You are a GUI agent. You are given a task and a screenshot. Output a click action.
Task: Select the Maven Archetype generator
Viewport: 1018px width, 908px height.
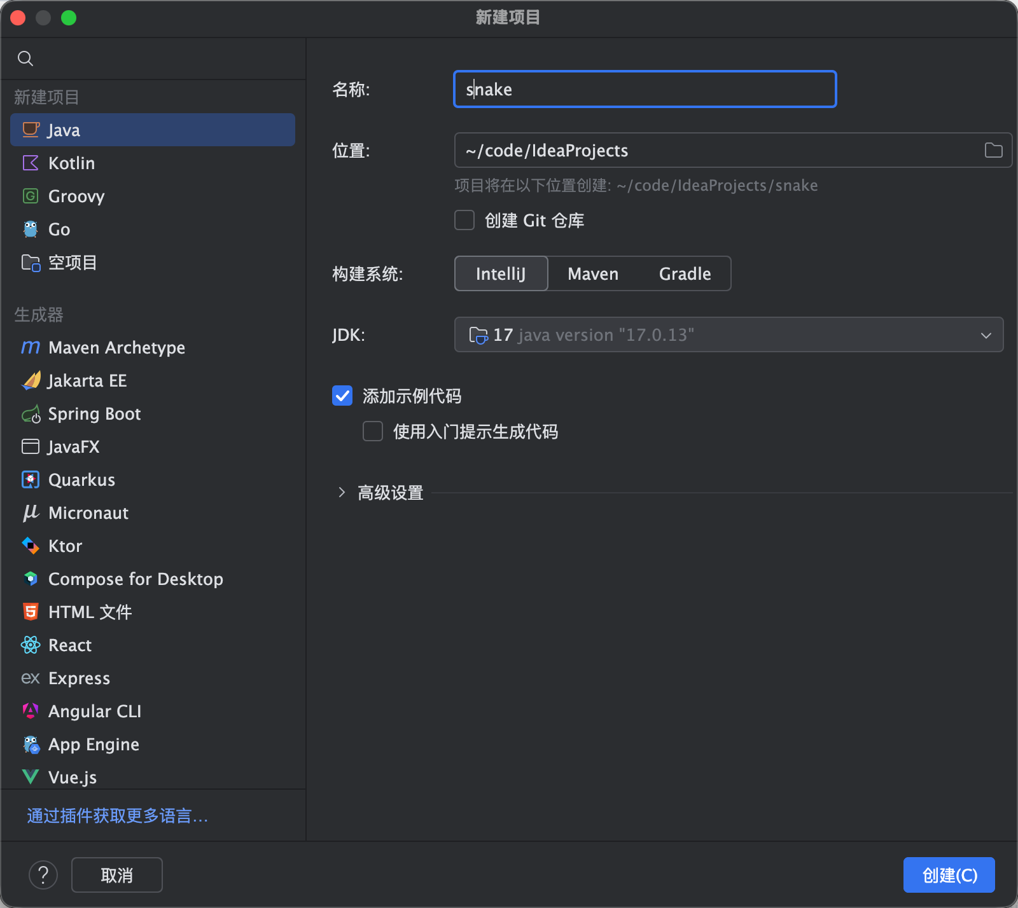pos(153,347)
